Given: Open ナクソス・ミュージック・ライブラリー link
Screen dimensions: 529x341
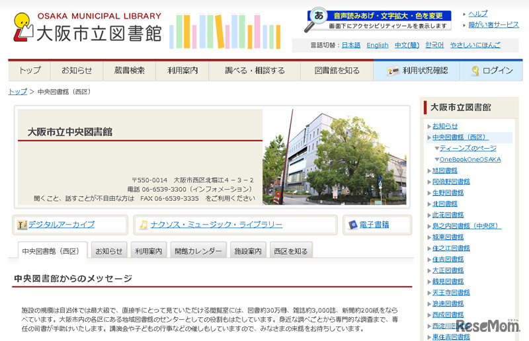Looking at the screenshot, I should [216, 225].
